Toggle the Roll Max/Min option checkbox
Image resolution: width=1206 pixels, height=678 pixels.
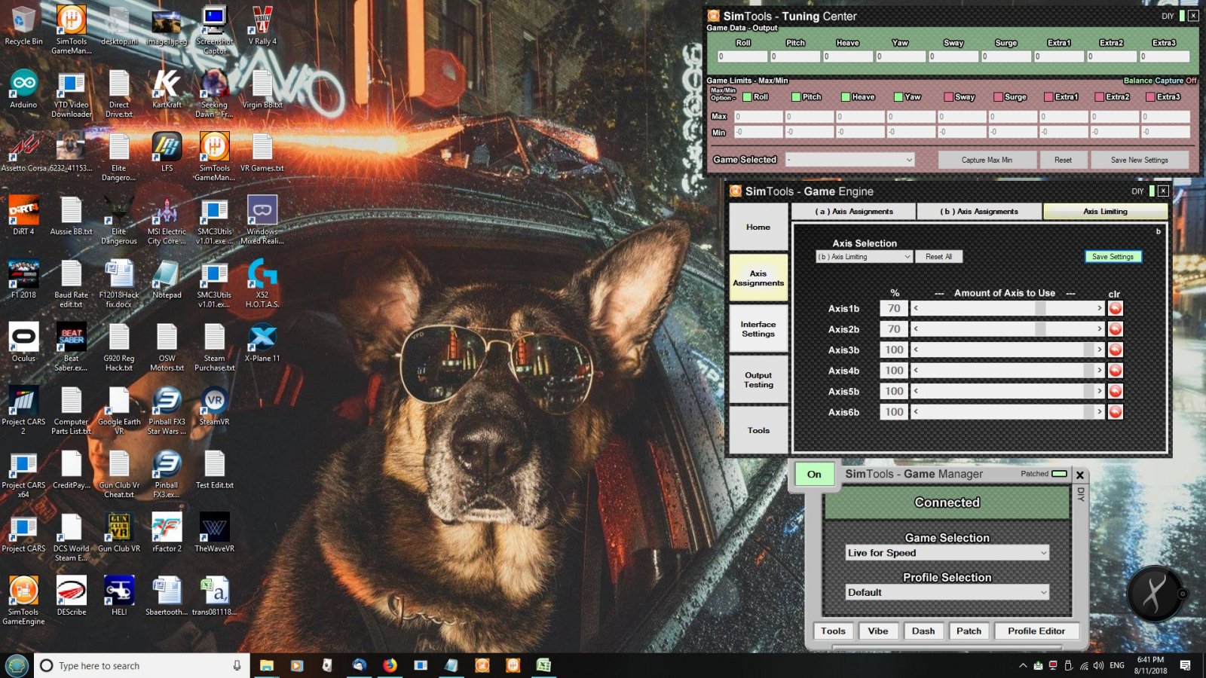pyautogui.click(x=747, y=96)
